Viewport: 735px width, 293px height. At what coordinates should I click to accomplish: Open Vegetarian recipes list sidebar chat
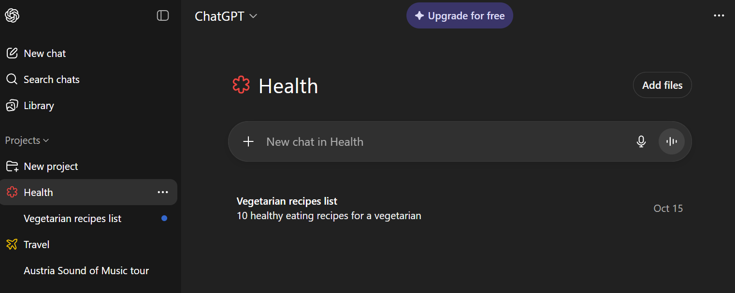(72, 219)
